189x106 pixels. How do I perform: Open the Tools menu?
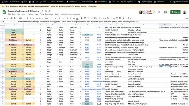point(42,14)
